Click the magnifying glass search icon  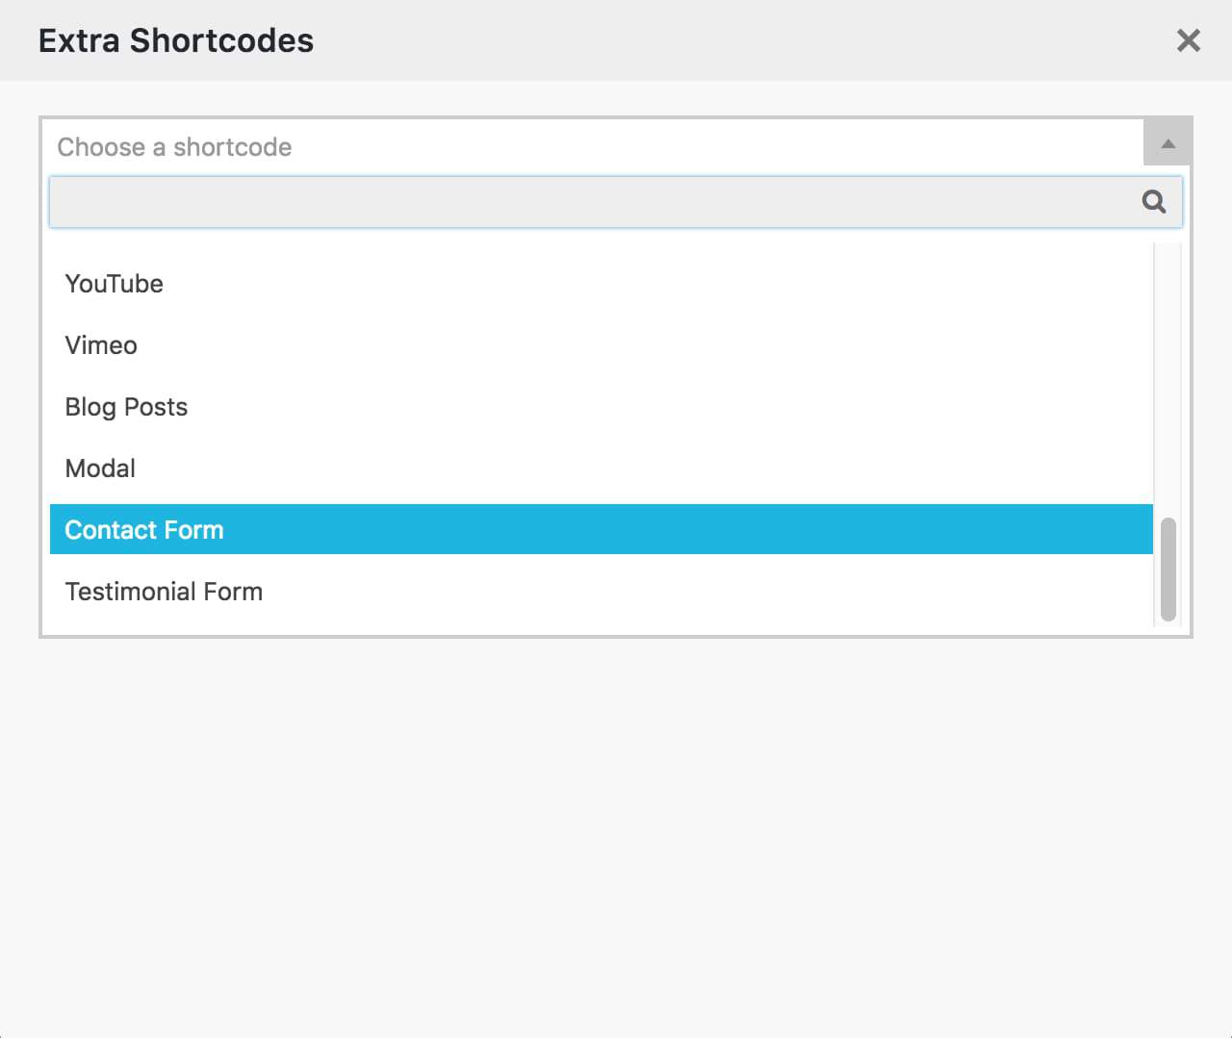(x=1153, y=201)
